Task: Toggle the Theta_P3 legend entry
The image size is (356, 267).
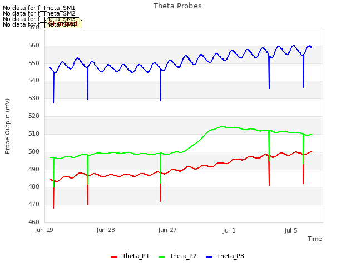Action: click(225, 256)
